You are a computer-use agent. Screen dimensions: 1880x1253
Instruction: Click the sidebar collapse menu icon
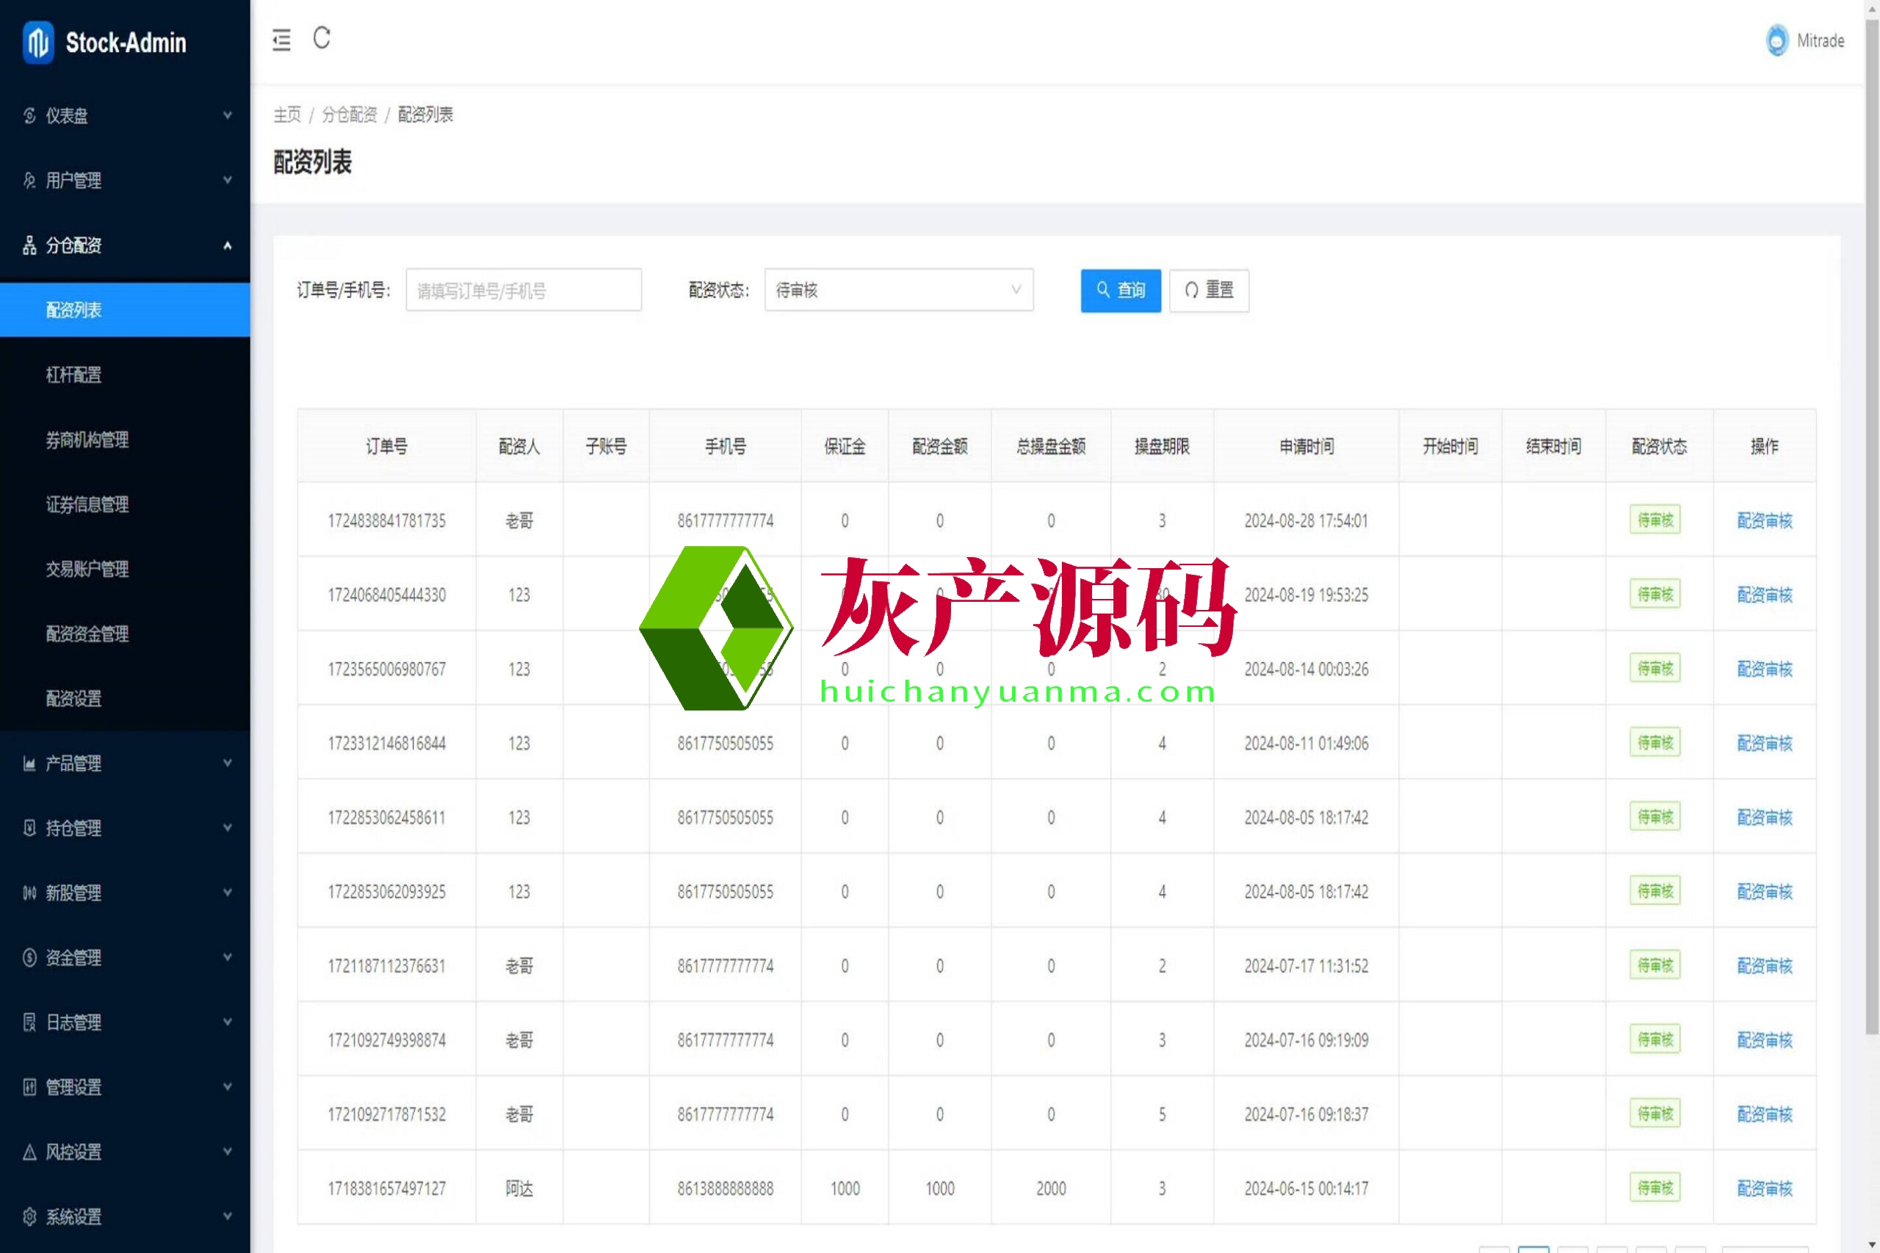click(281, 40)
